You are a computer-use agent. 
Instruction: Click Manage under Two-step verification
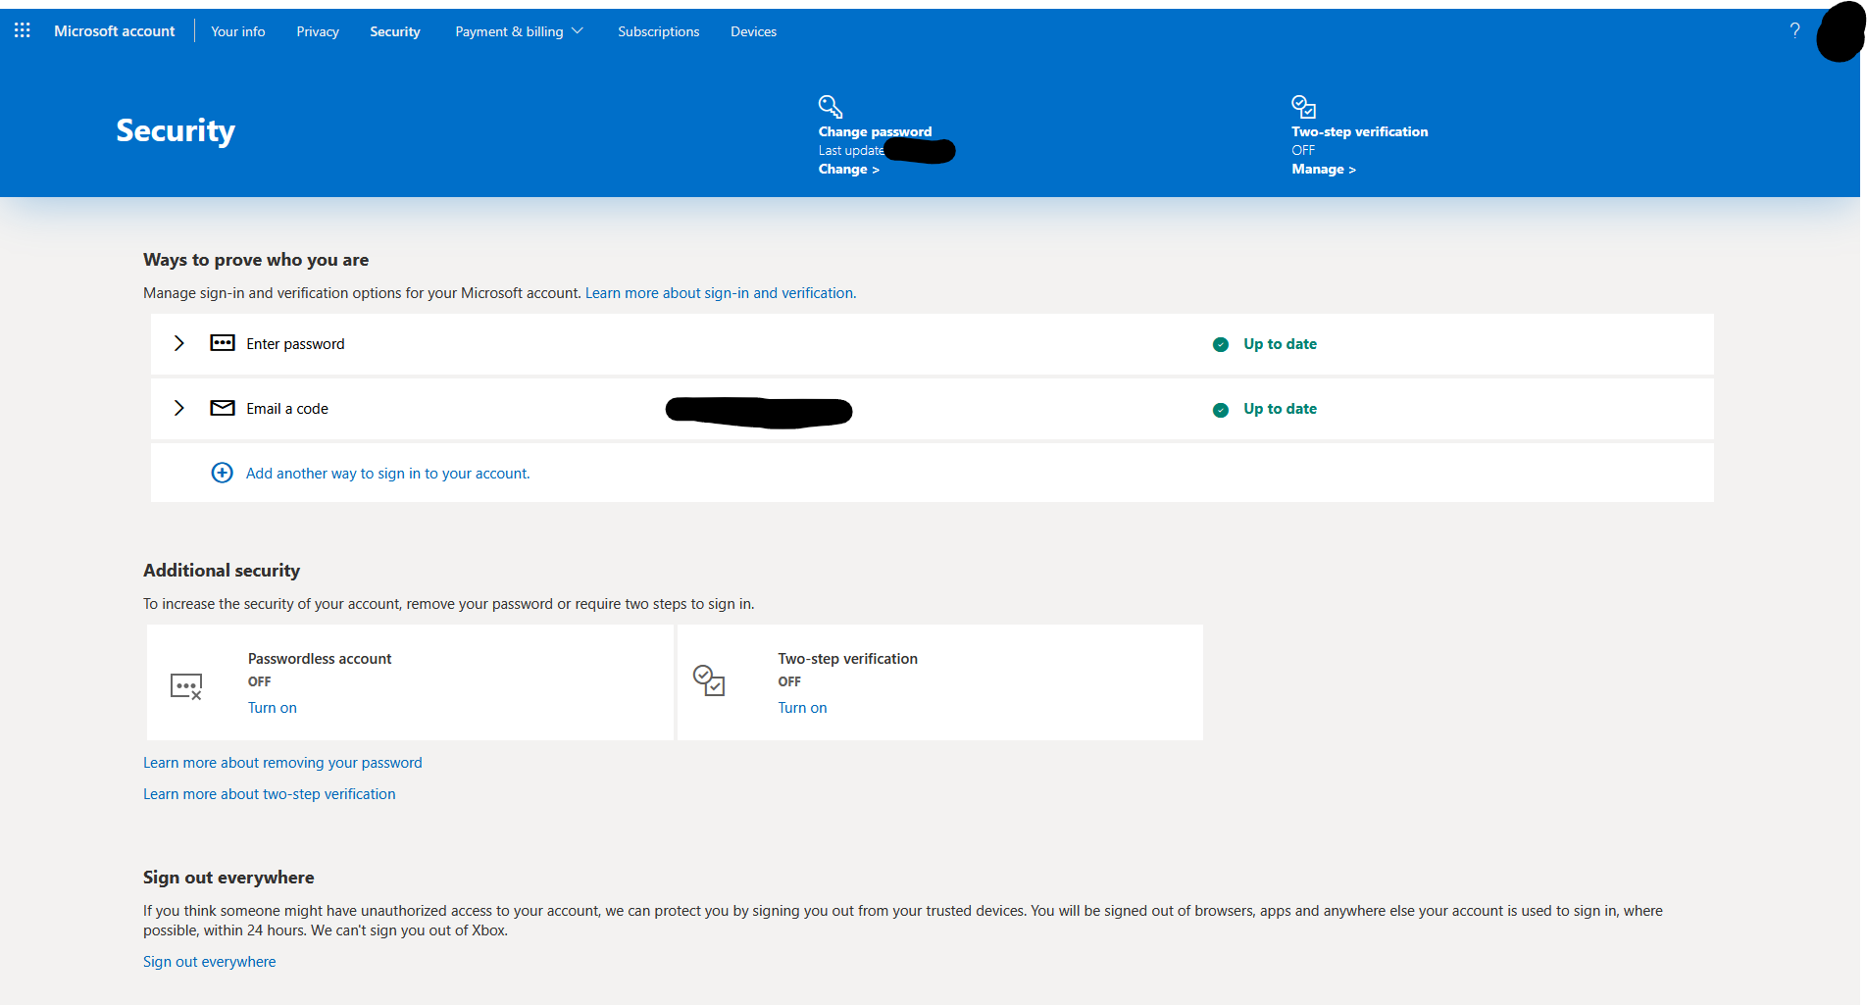pos(1324,169)
